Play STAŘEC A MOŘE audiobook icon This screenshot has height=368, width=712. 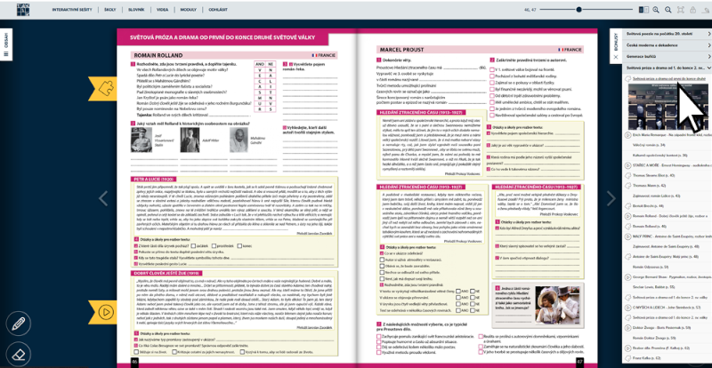(x=628, y=165)
